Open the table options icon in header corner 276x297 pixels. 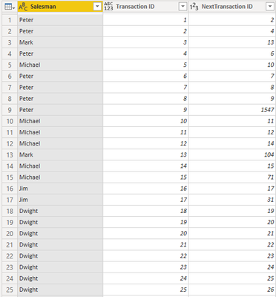click(10, 7)
